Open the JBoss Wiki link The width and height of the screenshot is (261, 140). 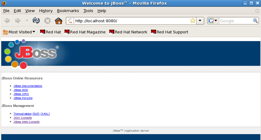tap(21, 90)
